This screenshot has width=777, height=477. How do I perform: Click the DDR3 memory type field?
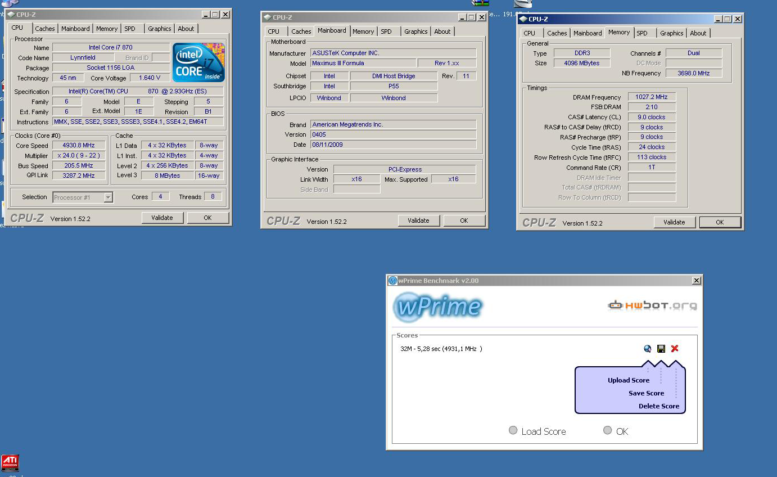(581, 53)
